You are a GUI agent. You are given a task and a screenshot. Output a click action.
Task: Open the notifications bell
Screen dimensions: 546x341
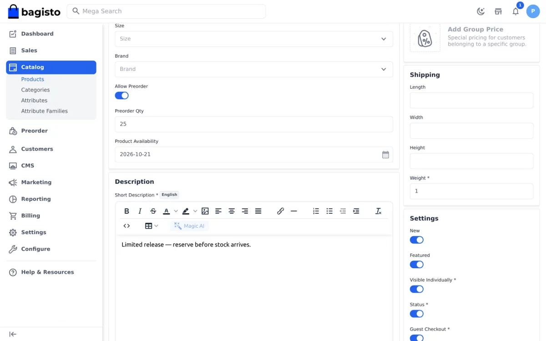(x=516, y=11)
